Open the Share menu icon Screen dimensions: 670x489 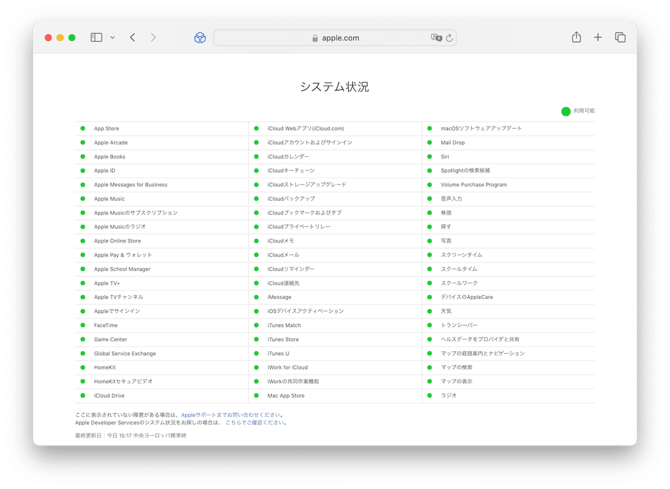576,37
